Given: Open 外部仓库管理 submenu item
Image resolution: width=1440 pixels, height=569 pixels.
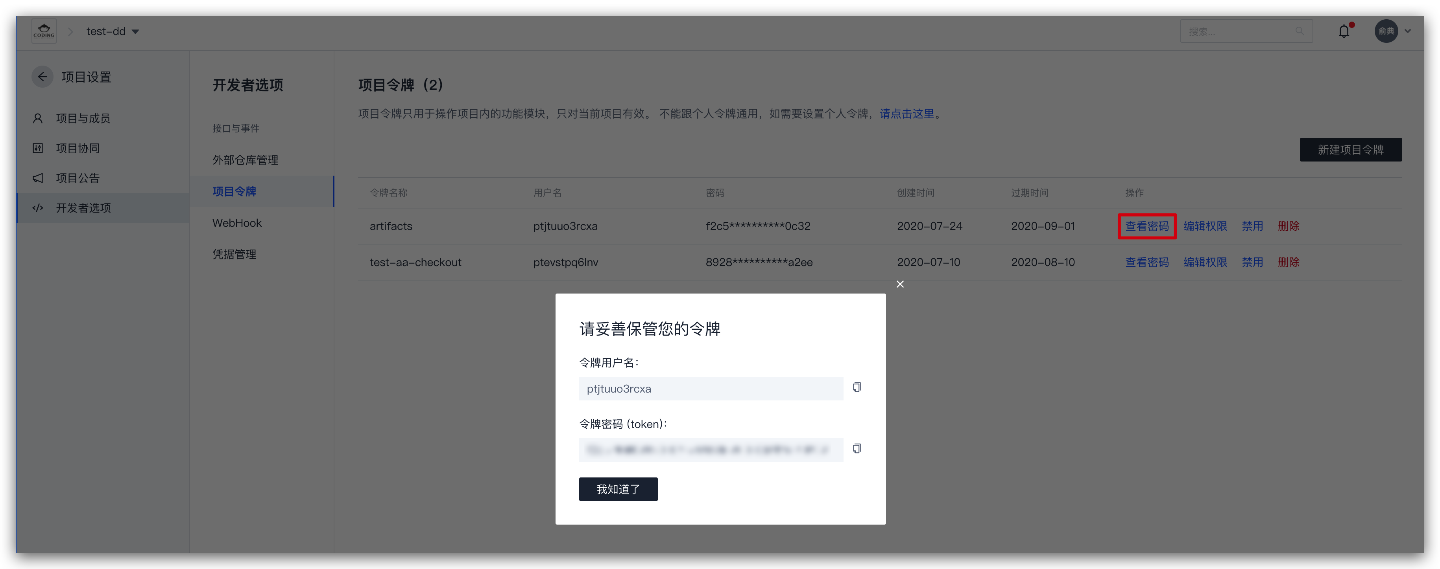Looking at the screenshot, I should click(x=245, y=160).
